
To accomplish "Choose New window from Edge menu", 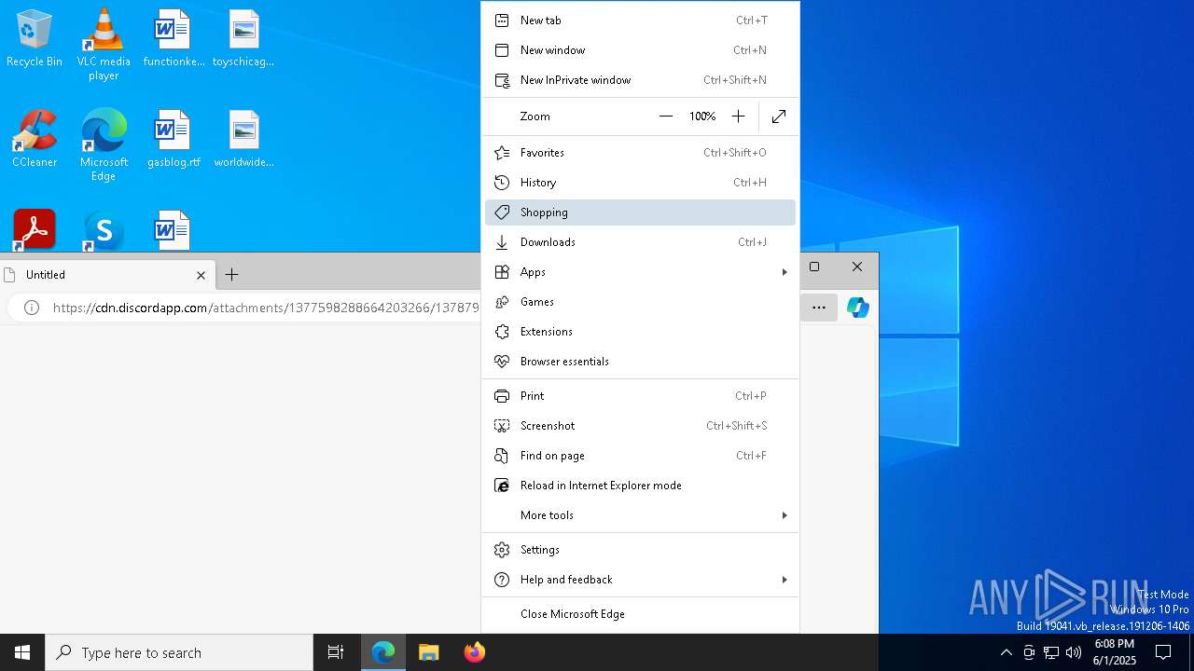I will click(640, 50).
